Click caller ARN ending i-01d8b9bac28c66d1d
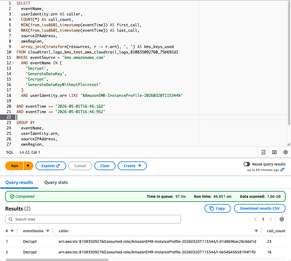 pos(157,241)
